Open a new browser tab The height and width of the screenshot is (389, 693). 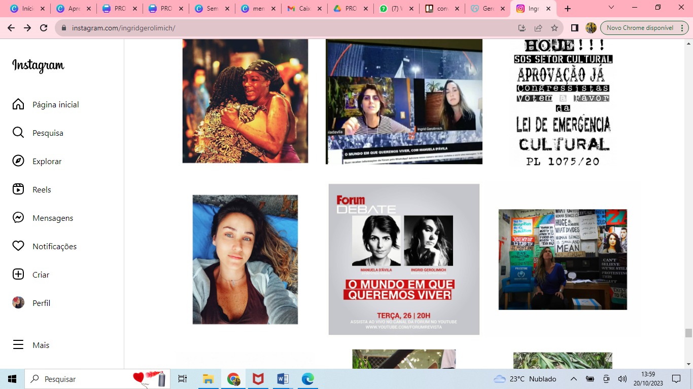point(568,9)
